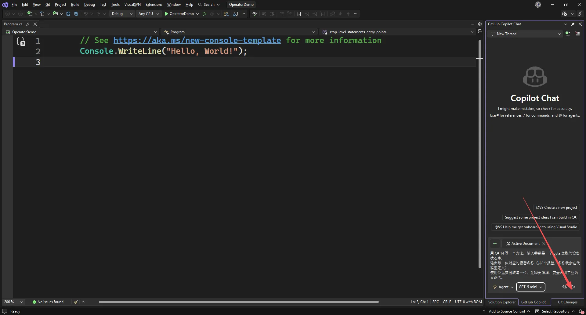586x315 pixels.
Task: Open the Debug configuration dropdown
Action: (x=122, y=14)
